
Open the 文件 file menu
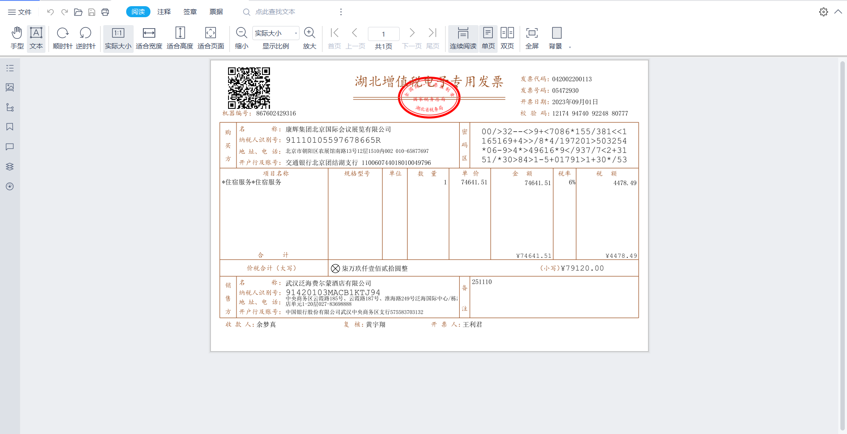(x=20, y=12)
